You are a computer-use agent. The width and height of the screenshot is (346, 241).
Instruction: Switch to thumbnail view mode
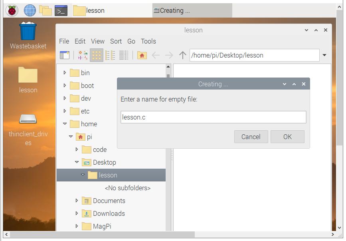(83, 55)
